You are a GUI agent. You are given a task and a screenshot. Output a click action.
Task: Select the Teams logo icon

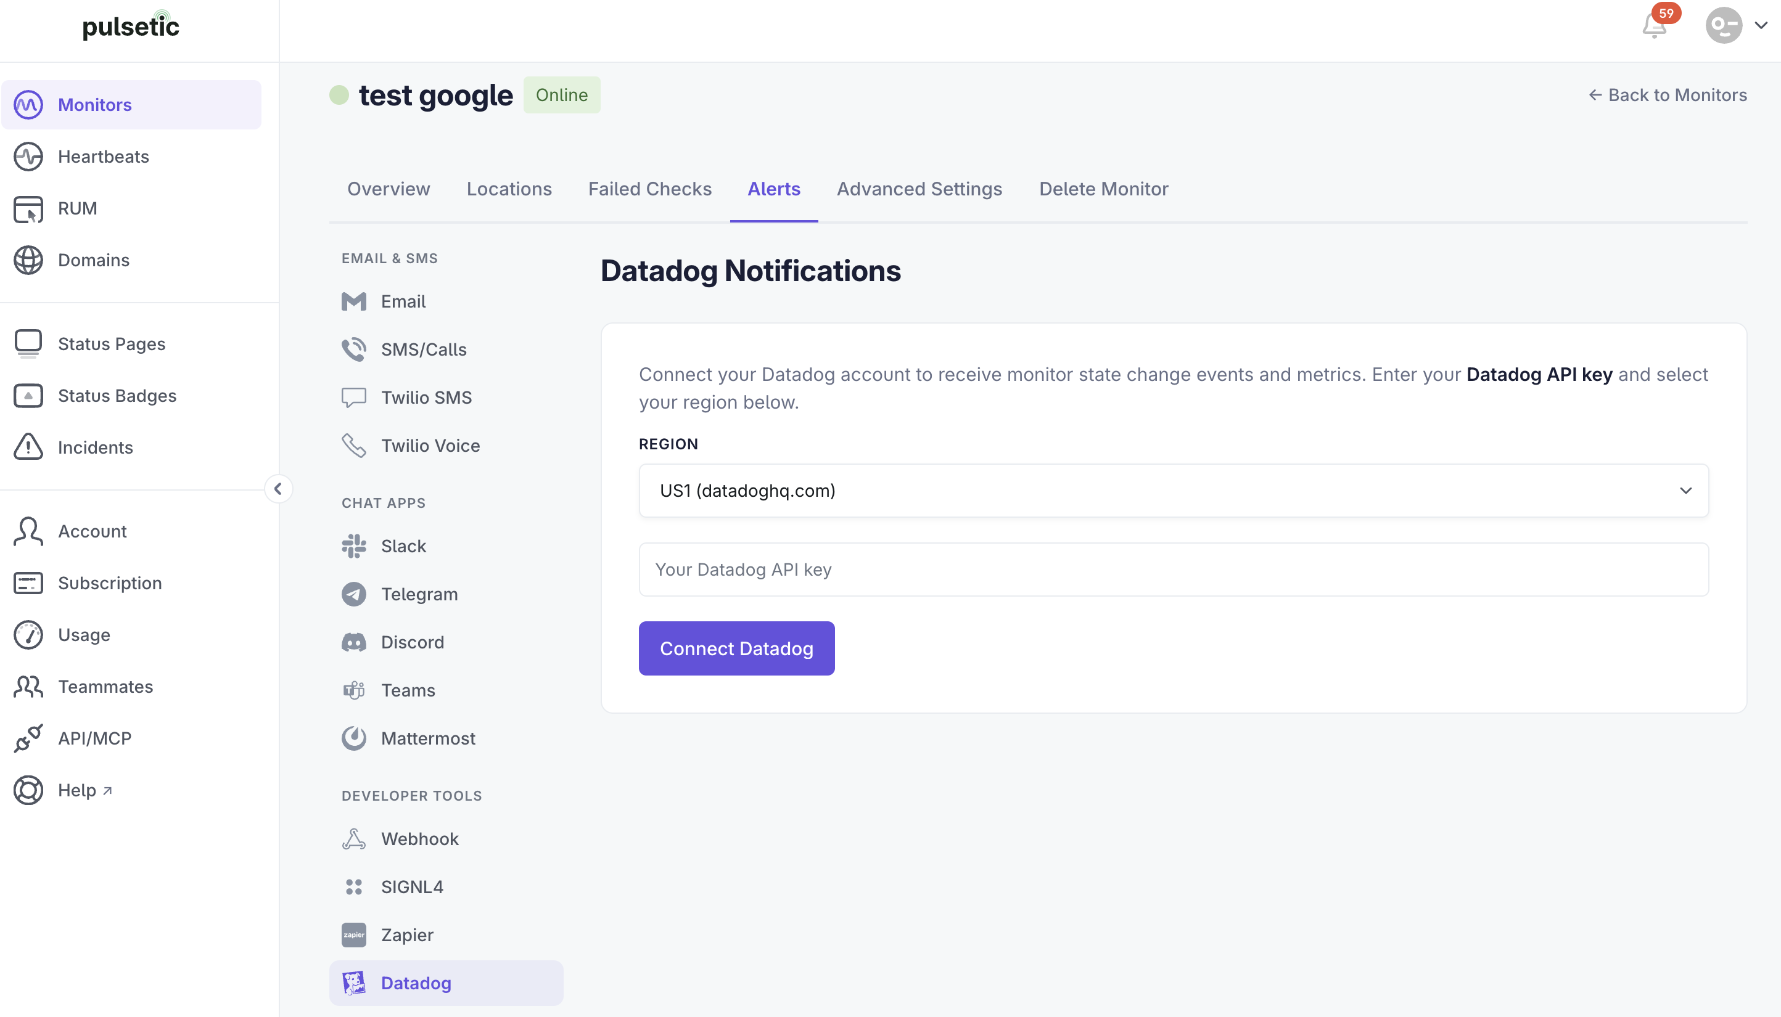(353, 690)
